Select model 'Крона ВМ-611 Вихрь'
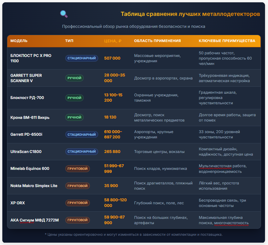The image size is (268, 245). point(30,118)
